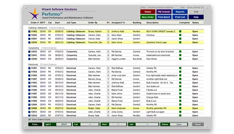Click blue square icon for order 11982

pyautogui.click(x=29, y=31)
